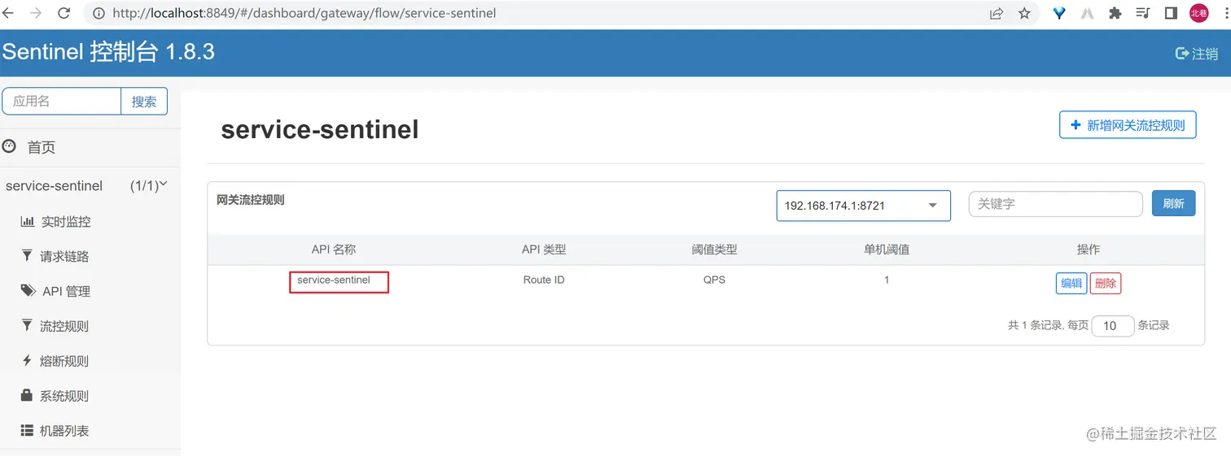The width and height of the screenshot is (1231, 456).
Task: Click the Sentinel 控制台 1.8.3 title
Action: [x=108, y=52]
